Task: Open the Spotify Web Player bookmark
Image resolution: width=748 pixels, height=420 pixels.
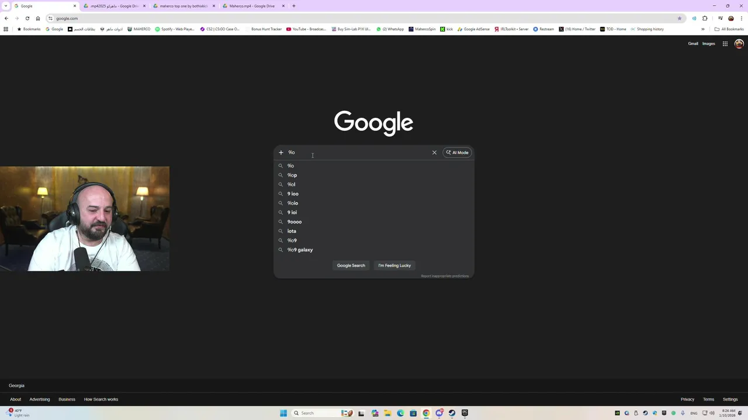Action: [x=175, y=29]
